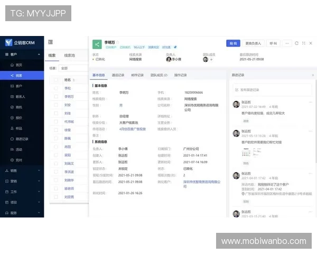Screen dimensions: 317x254
Task: Open first attachment thumbnail in follow-up
Action: pos(246,152)
